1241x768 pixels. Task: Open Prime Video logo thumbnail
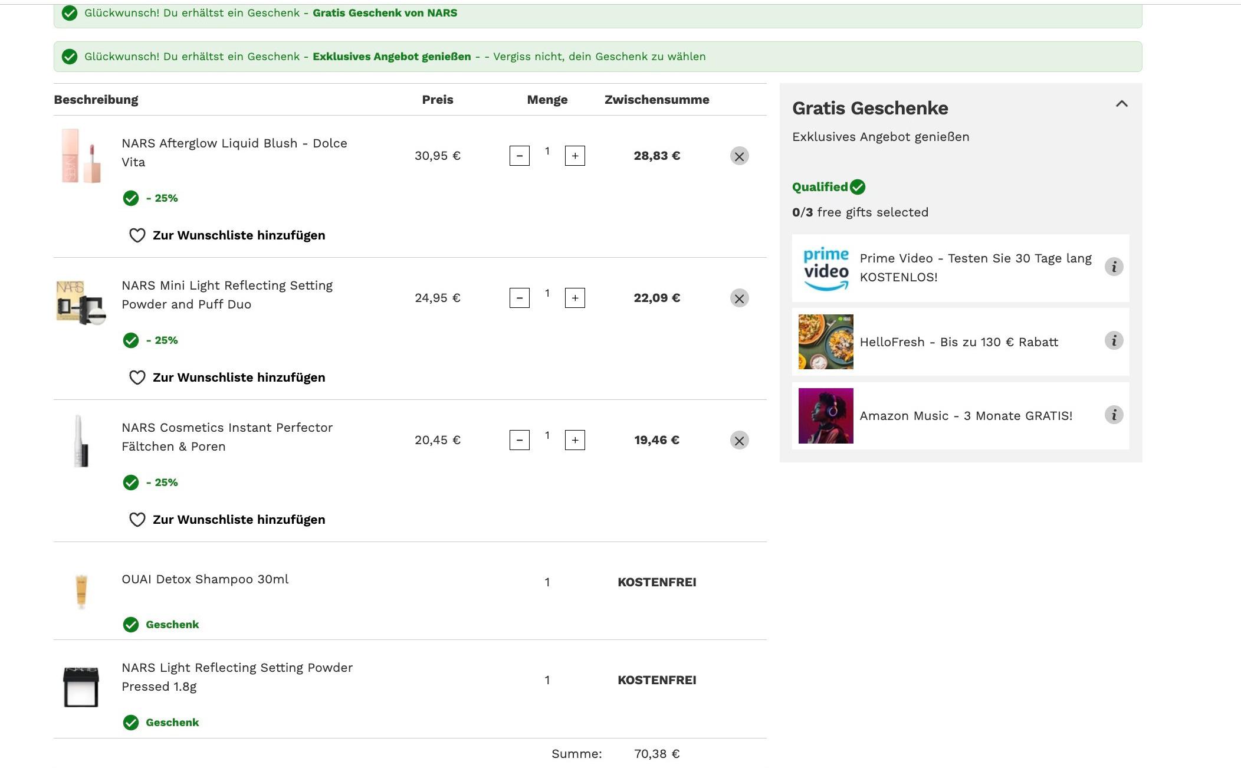coord(826,268)
